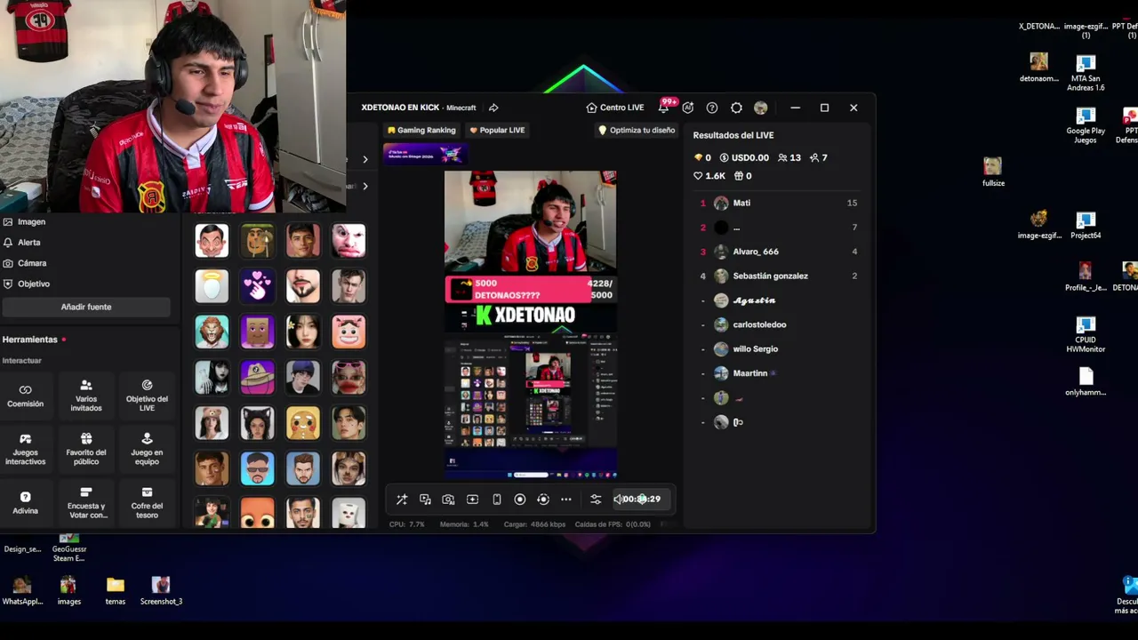Screen dimensions: 1138x640
Task: Open the video and music media tool
Action: pos(425,500)
